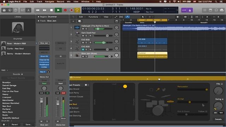Open the Library gear action menu
The height and width of the screenshot is (127, 226).
(5, 125)
